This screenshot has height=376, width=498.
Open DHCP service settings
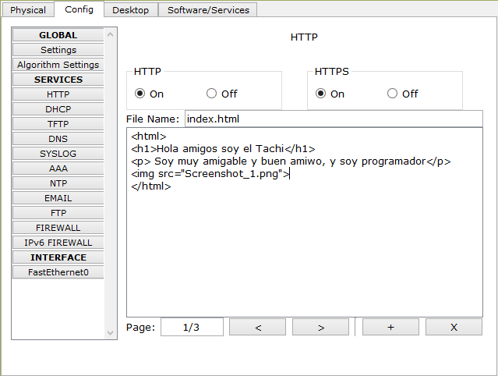(x=58, y=109)
